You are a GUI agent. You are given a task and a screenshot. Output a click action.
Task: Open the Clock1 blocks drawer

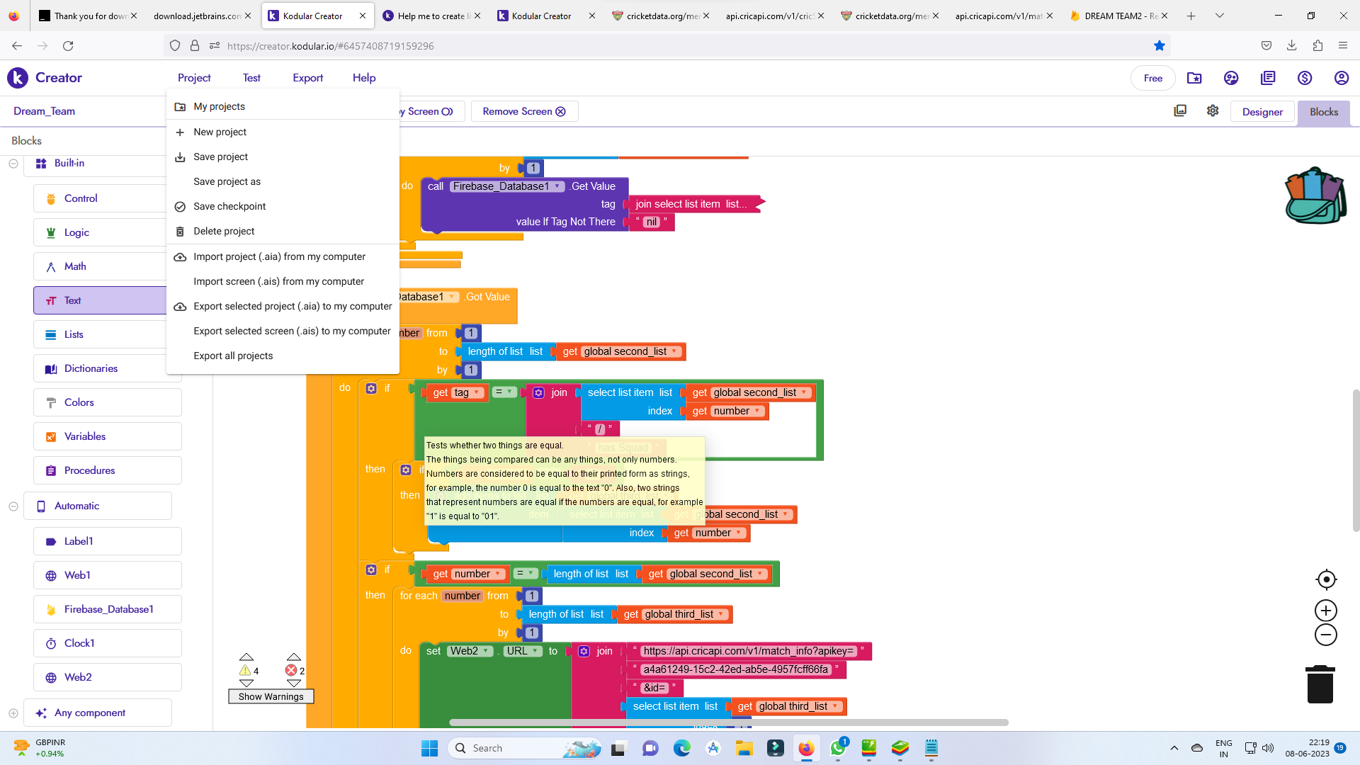coord(108,643)
